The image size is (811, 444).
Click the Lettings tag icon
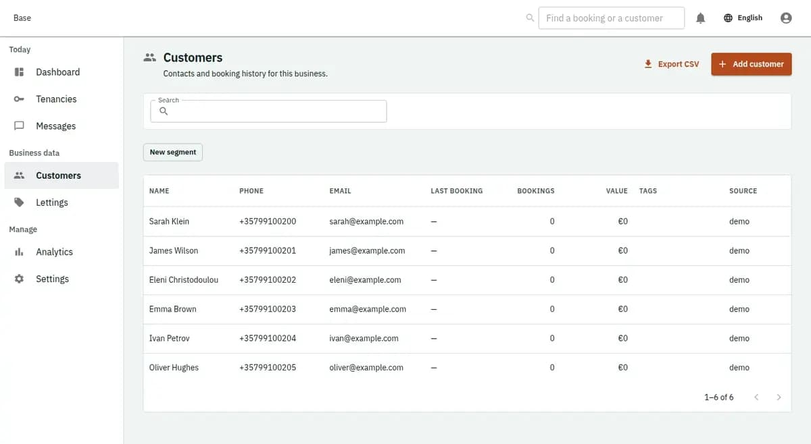click(20, 202)
